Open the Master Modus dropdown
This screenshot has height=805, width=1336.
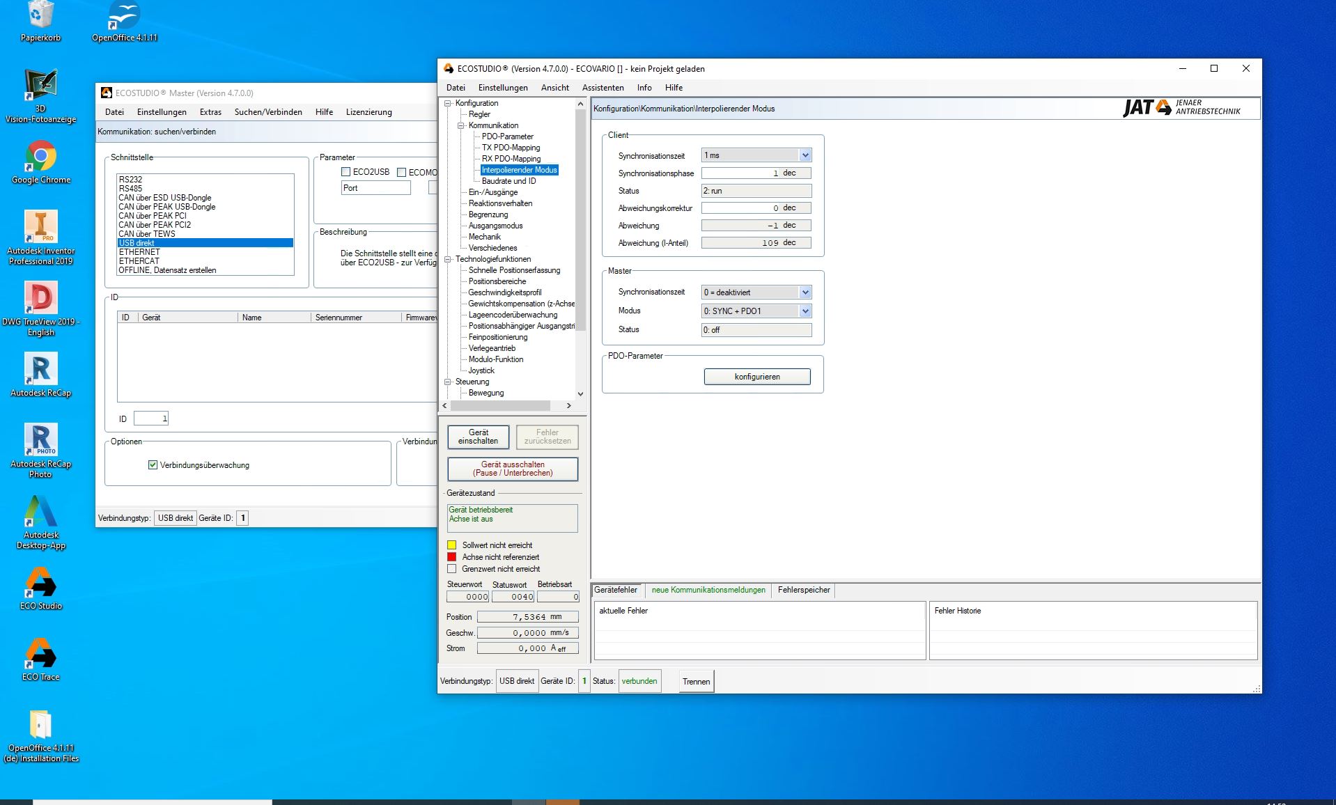805,311
